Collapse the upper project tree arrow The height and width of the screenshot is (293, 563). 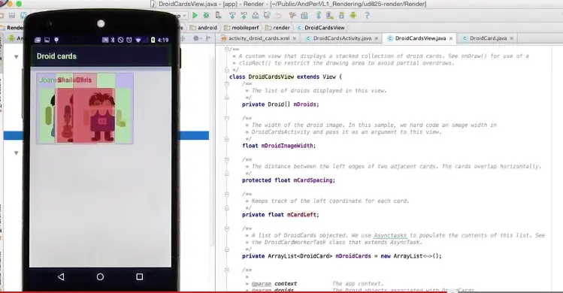(16, 57)
